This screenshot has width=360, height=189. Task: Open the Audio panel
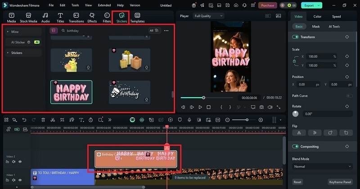point(45,18)
